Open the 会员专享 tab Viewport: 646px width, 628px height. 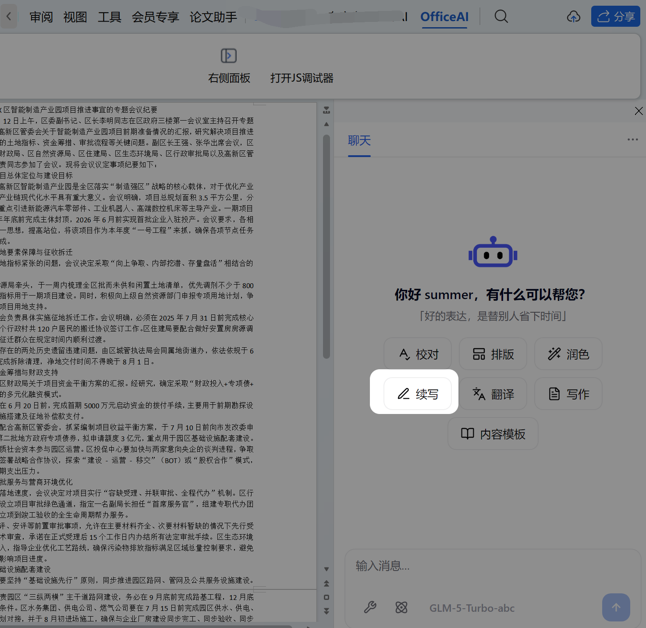(156, 17)
